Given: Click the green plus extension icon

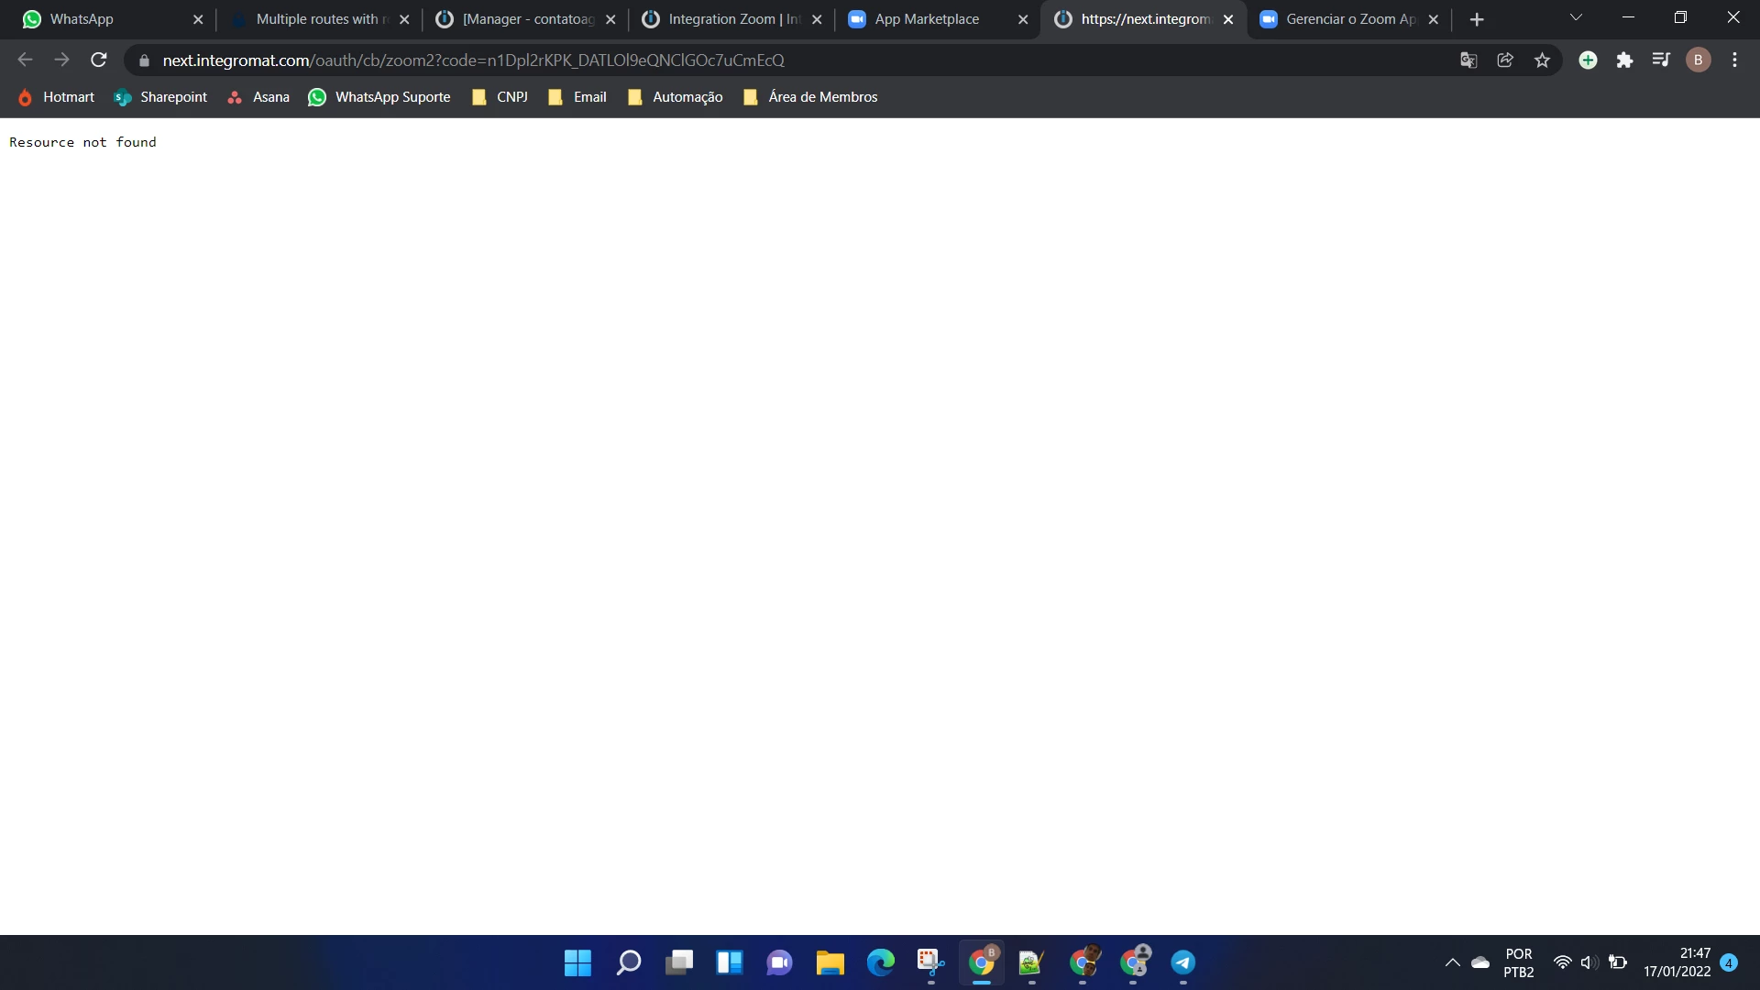Looking at the screenshot, I should [x=1588, y=60].
